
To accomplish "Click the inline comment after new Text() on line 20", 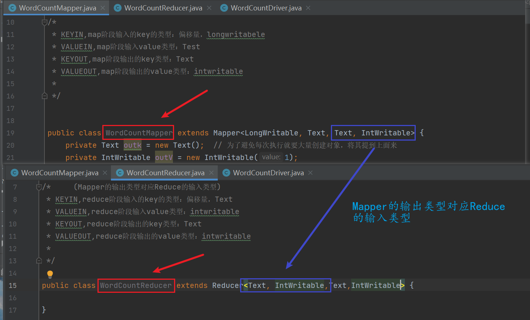I will 305,145.
